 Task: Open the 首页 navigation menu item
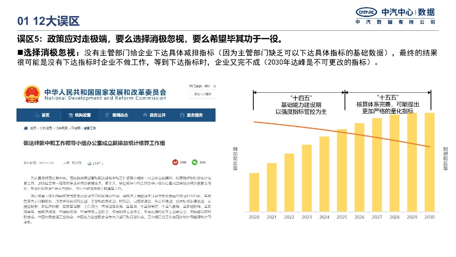[46, 115]
